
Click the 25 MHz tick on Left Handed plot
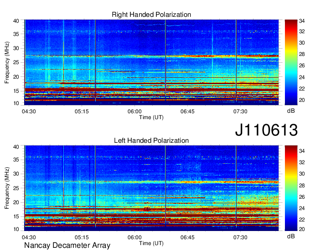(x=16, y=188)
